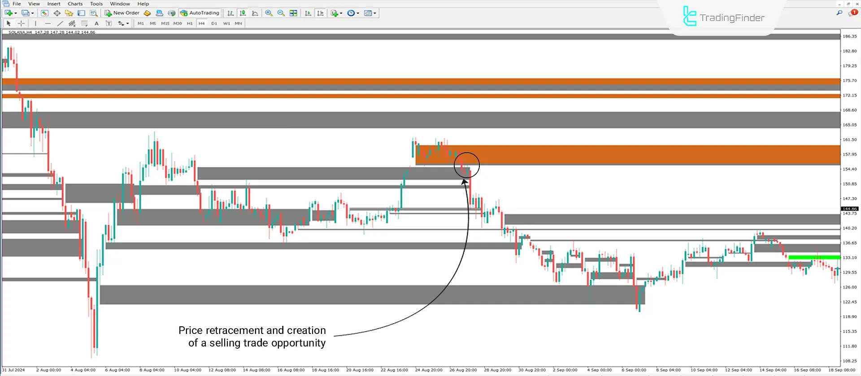Switch to D1 timeframe
The width and height of the screenshot is (861, 376).
214,23
